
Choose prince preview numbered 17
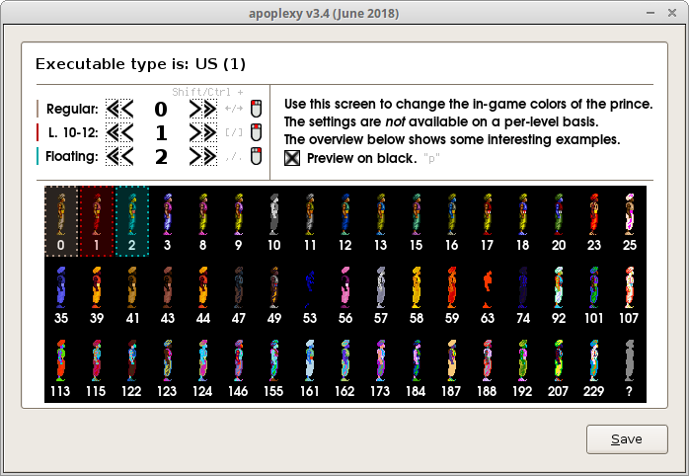(x=488, y=221)
